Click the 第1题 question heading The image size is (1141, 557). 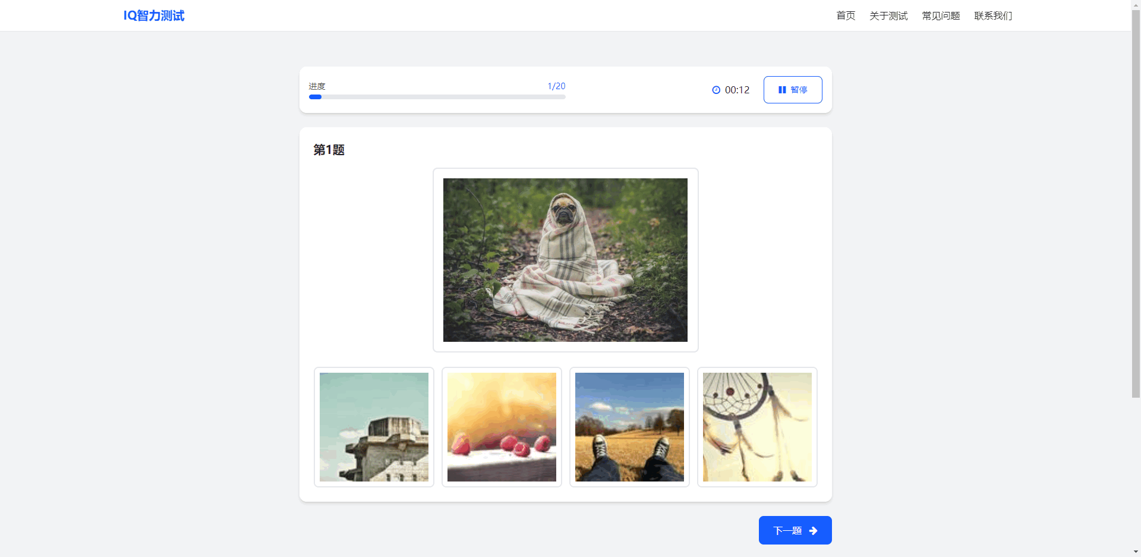coord(329,150)
